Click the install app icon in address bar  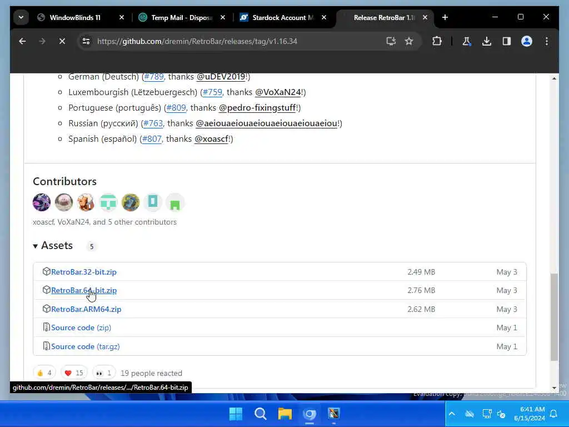[x=391, y=41]
